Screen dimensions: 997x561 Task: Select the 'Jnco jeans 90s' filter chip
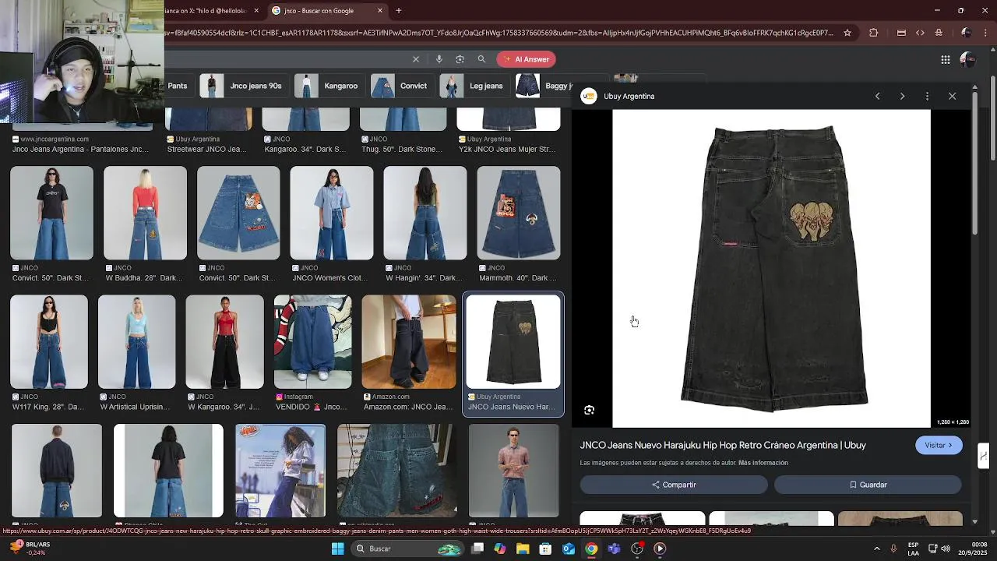244,86
